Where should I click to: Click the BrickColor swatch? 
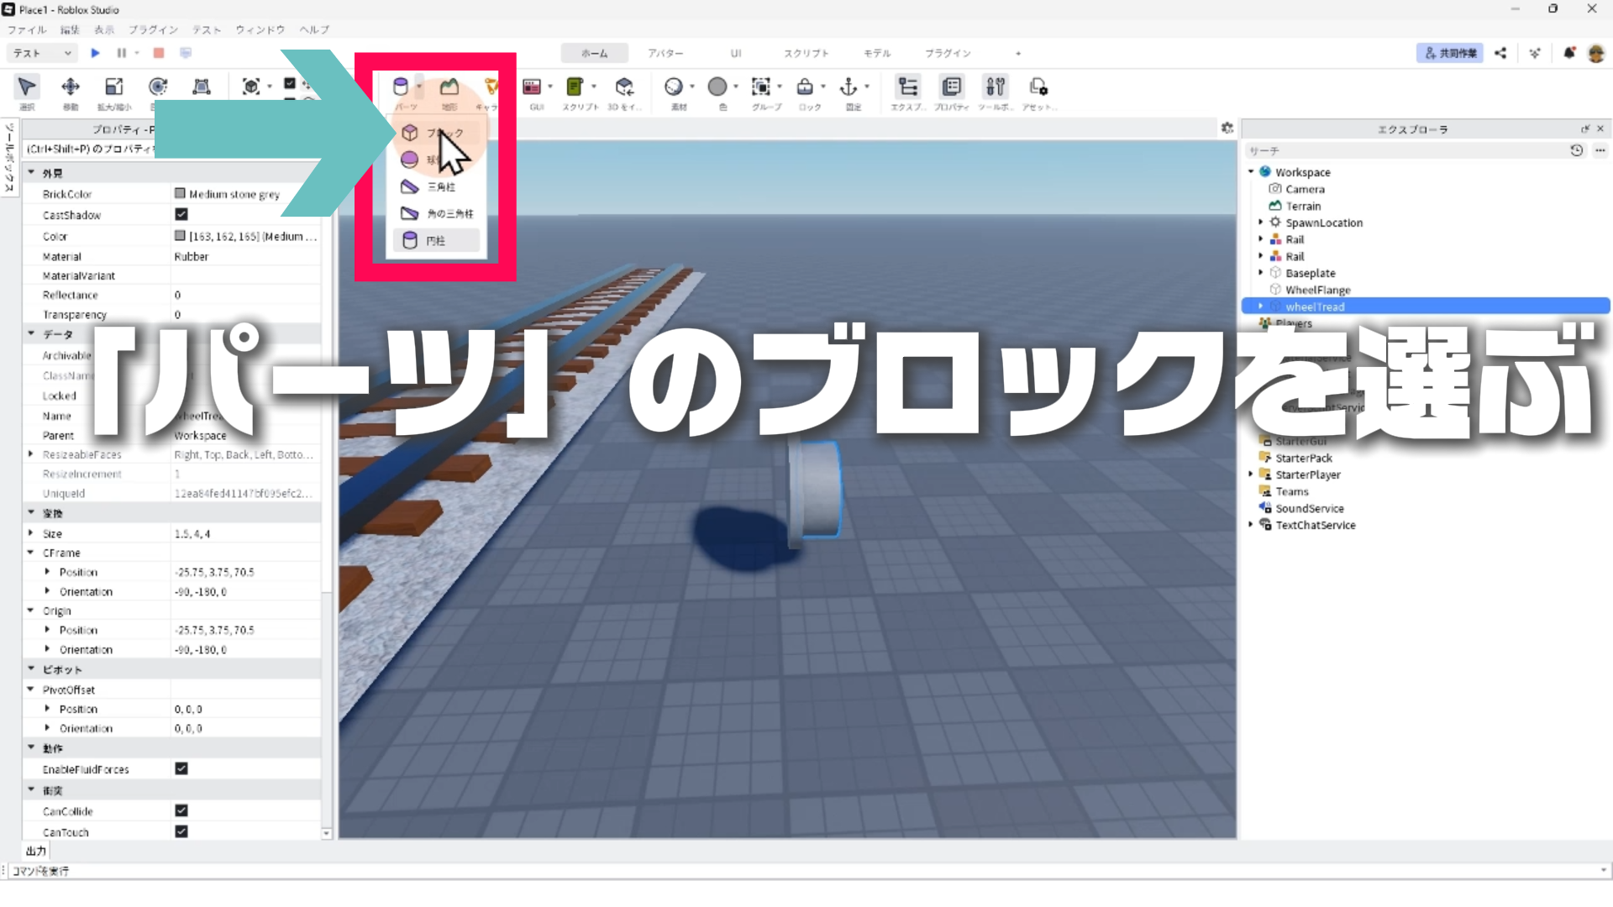180,194
